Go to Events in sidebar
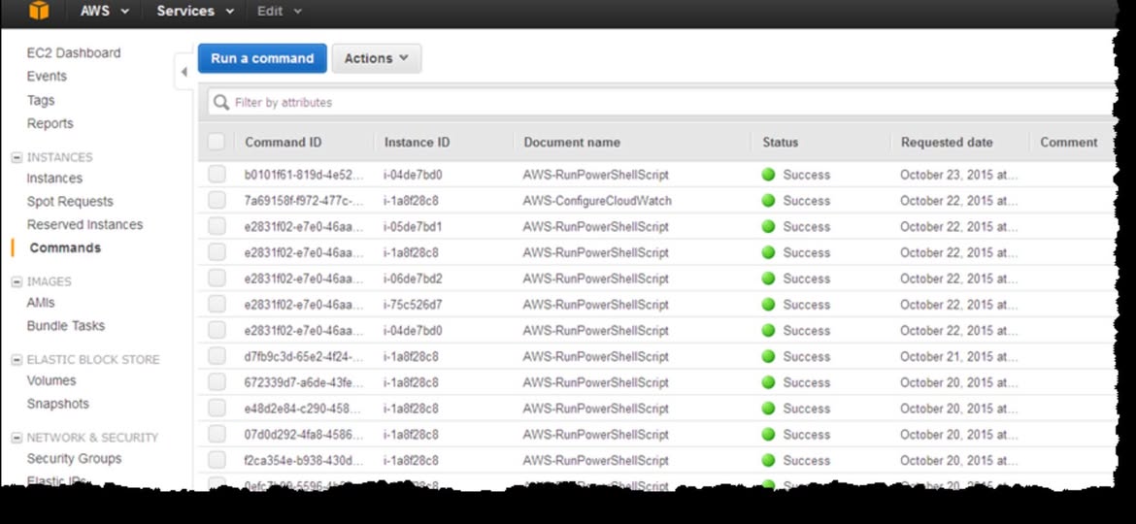The height and width of the screenshot is (524, 1136). click(47, 76)
